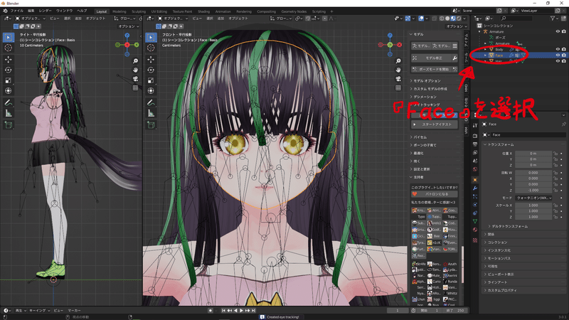Select the Transform tool in left viewport
The height and width of the screenshot is (320, 569).
[x=9, y=91]
